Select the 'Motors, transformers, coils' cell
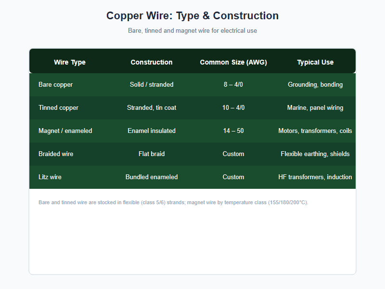 coord(315,131)
